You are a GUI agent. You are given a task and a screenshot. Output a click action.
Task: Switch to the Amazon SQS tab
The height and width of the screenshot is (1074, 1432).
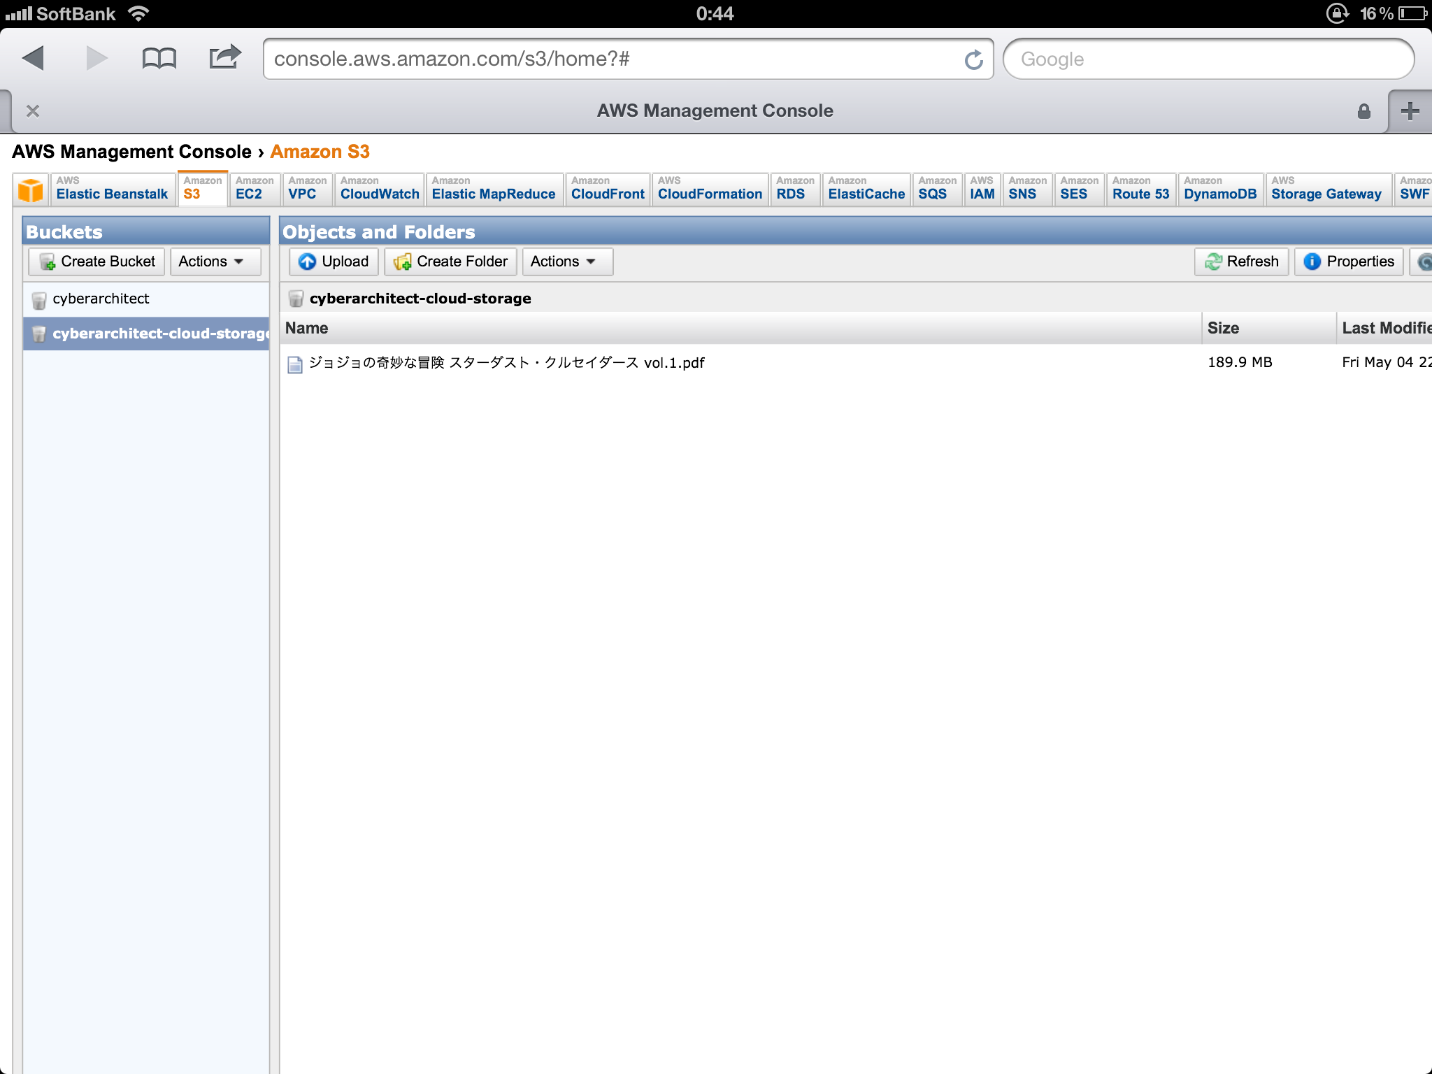937,189
